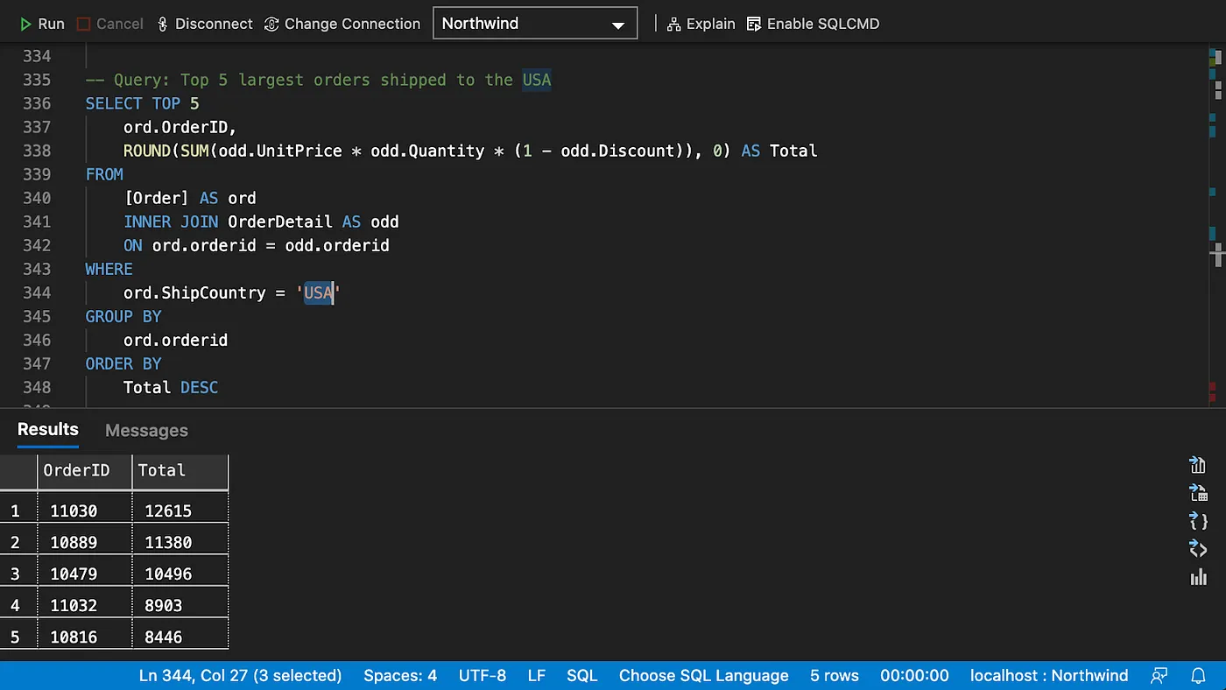Viewport: 1226px width, 690px height.
Task: Click [Order] table name on line 340
Action: pyautogui.click(x=157, y=198)
